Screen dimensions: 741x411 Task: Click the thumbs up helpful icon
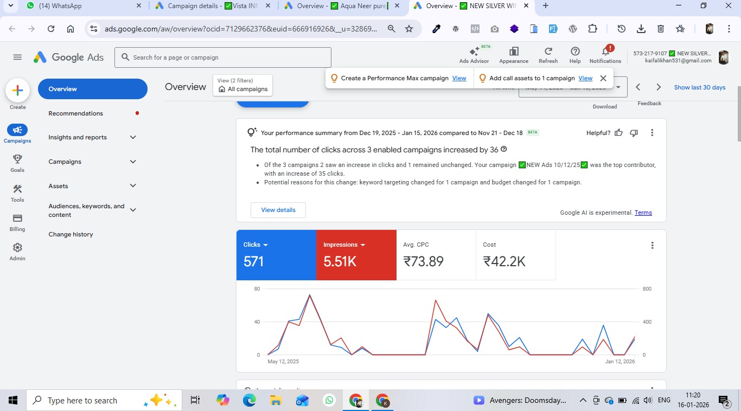[x=618, y=133]
